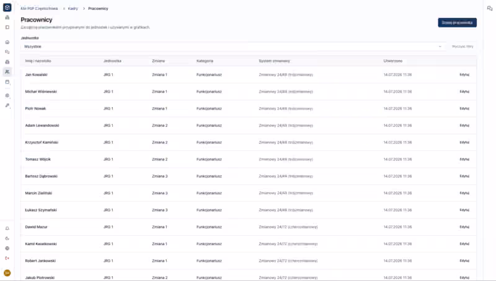
Task: Open the conversations icon in left sidebar
Action: (x=7, y=52)
